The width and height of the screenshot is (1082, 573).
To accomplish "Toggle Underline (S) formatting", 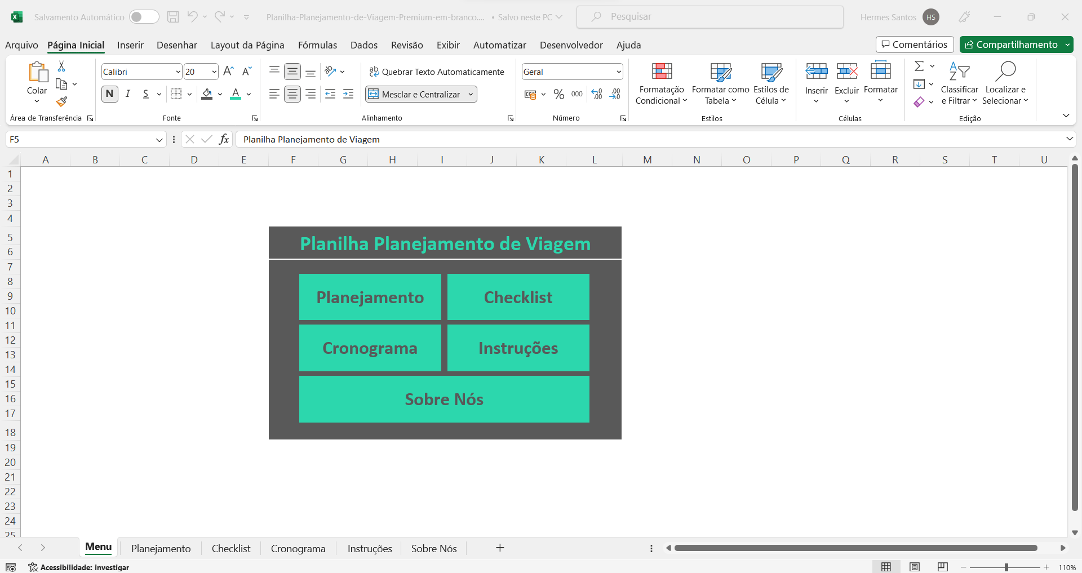I will pos(146,94).
